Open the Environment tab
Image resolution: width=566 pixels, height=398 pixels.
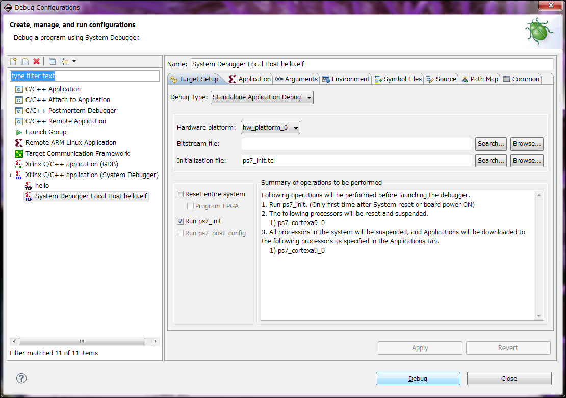pyautogui.click(x=346, y=79)
